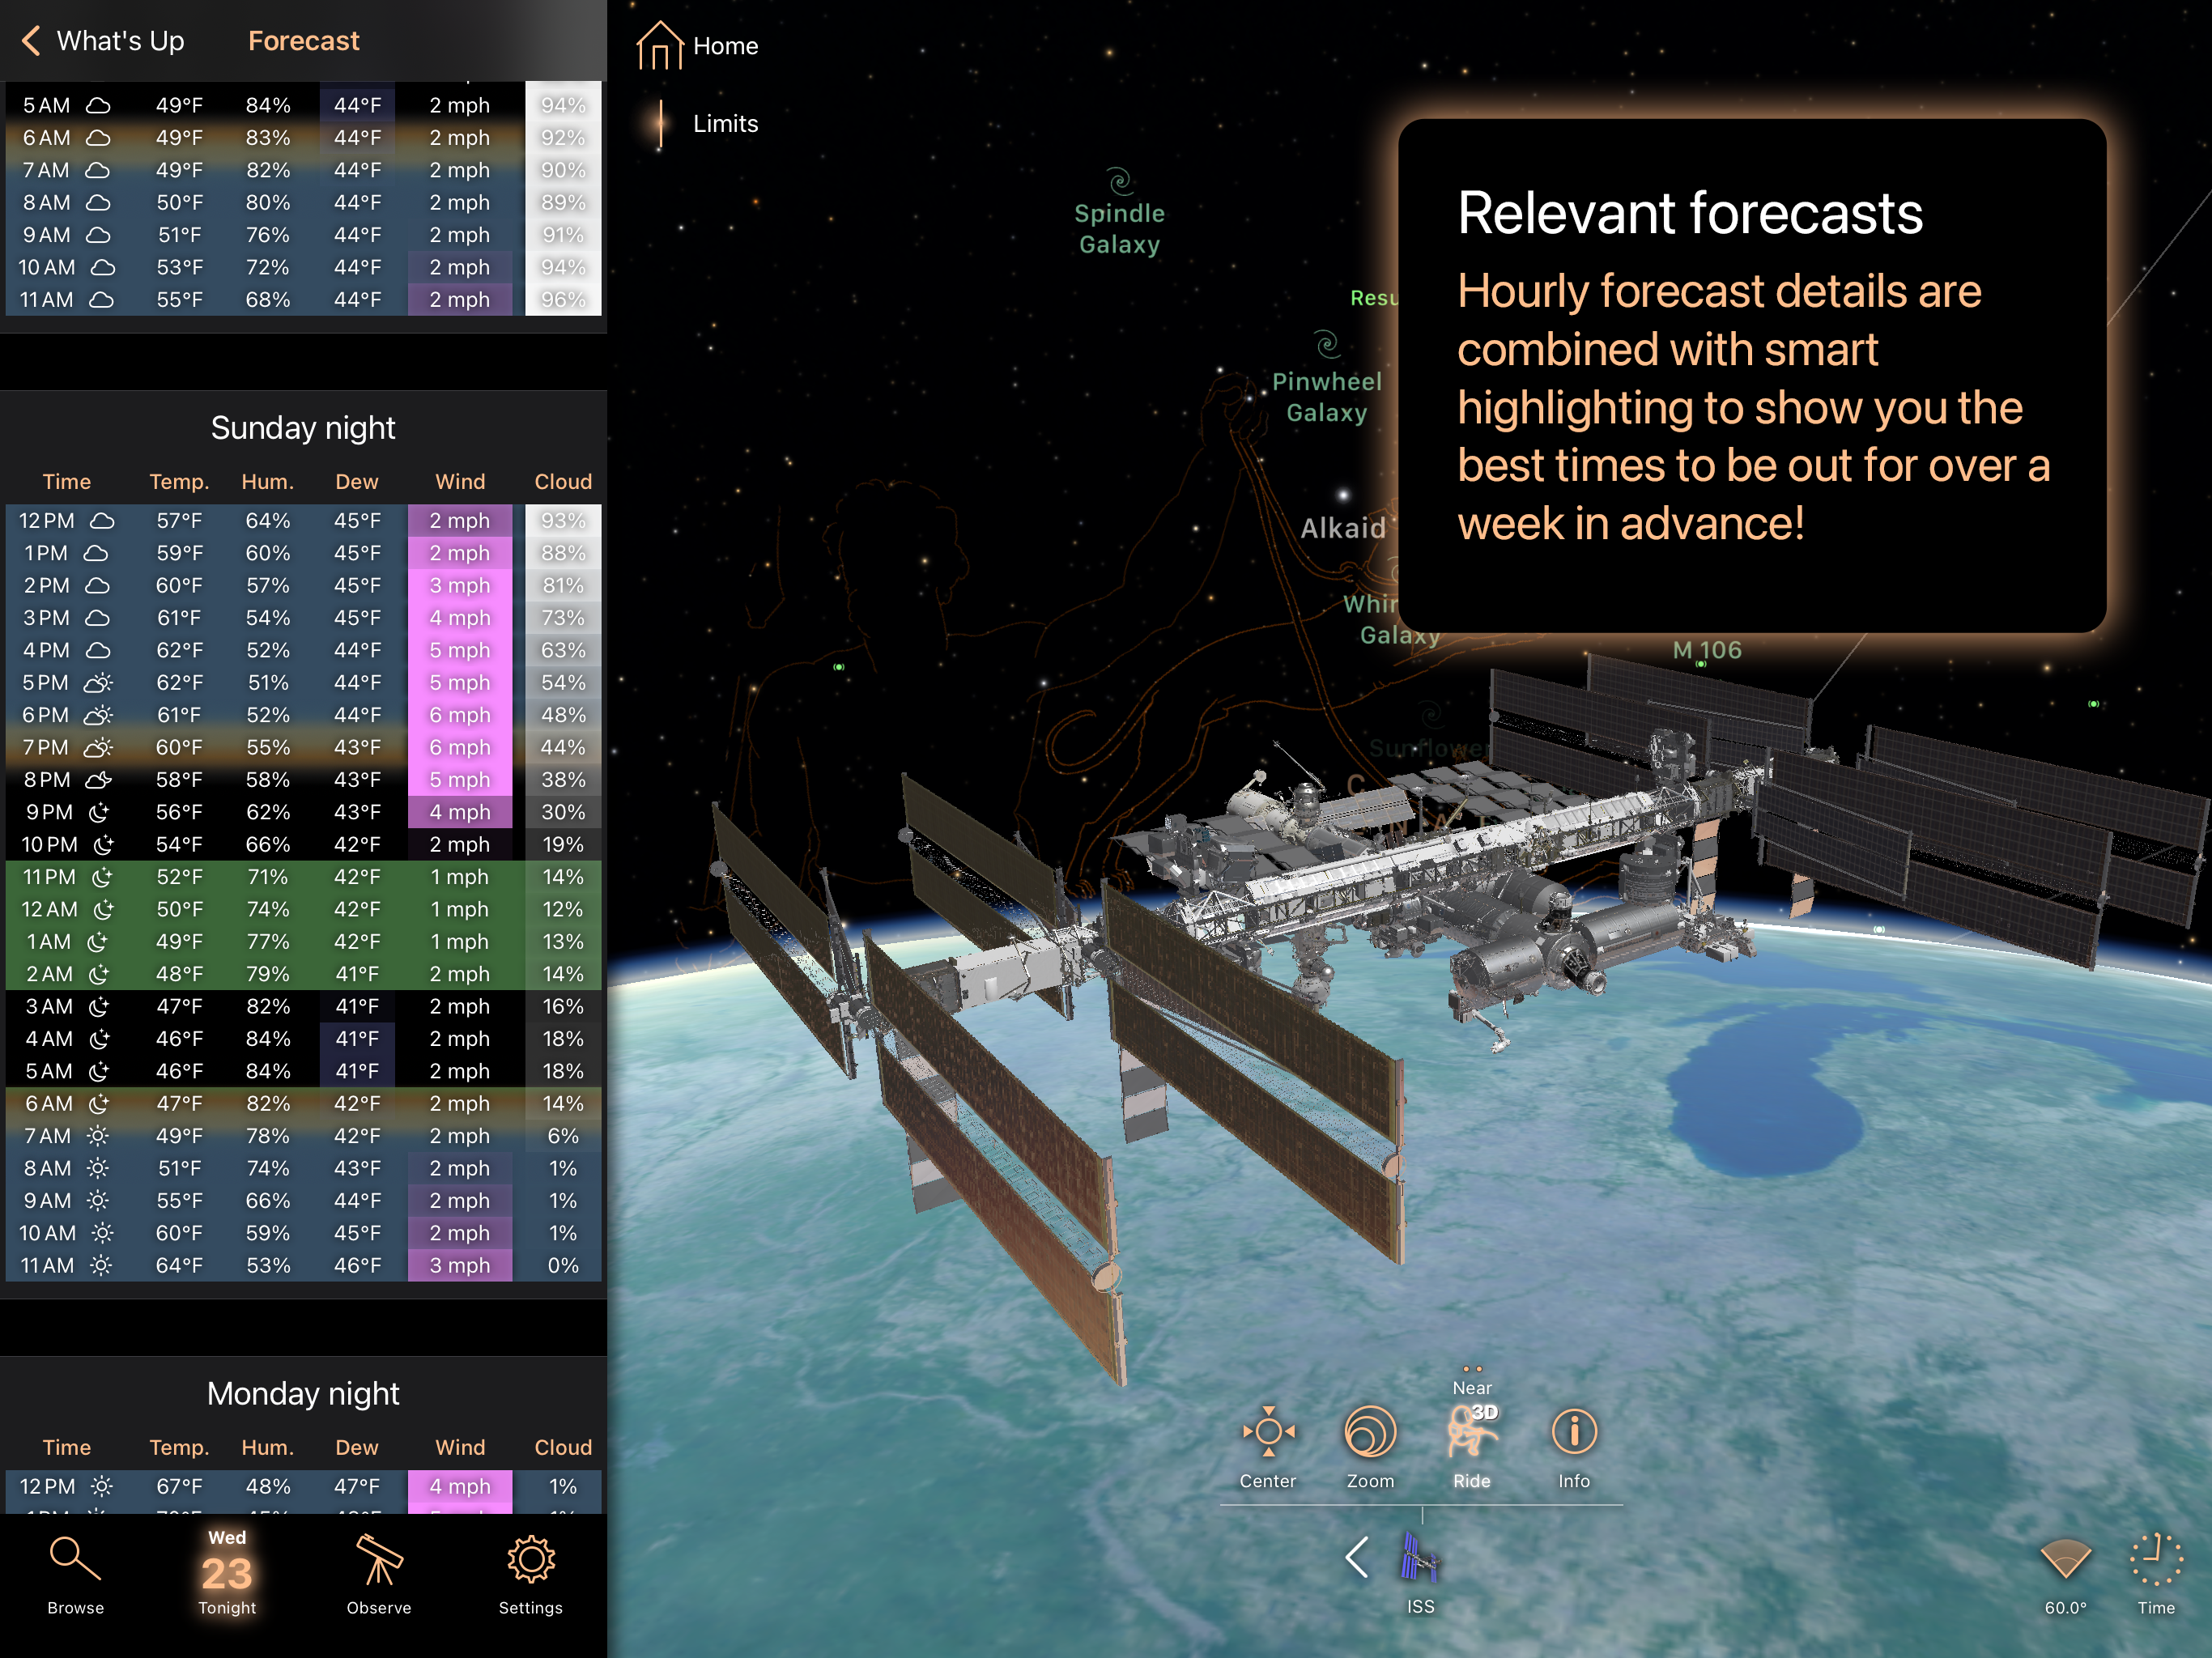
Task: Tap the Monday night section header
Action: 303,1394
